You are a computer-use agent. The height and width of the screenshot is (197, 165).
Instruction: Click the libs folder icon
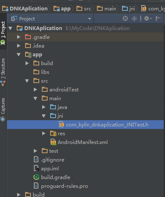coord(36,72)
